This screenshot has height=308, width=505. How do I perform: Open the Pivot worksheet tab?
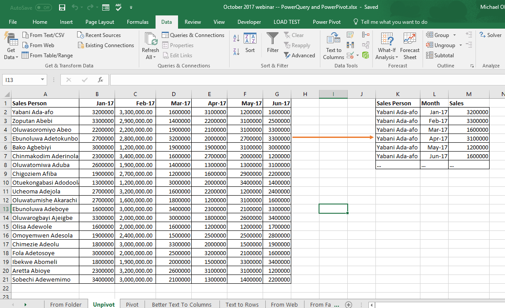(132, 304)
